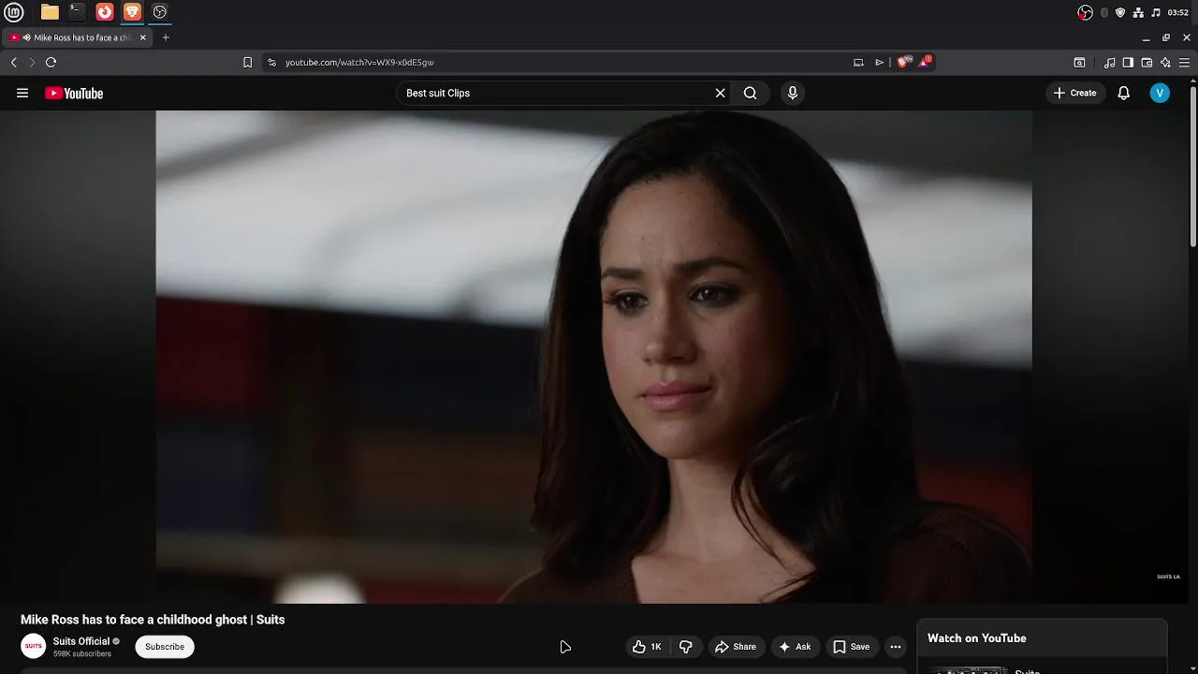
Task: Dislike the video with thumbs down
Action: (686, 646)
